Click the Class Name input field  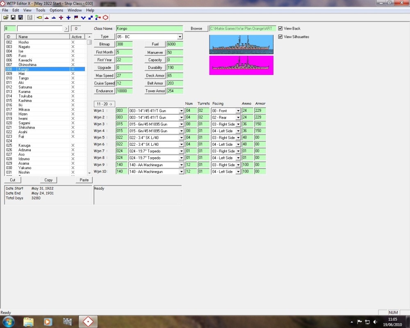click(149, 29)
